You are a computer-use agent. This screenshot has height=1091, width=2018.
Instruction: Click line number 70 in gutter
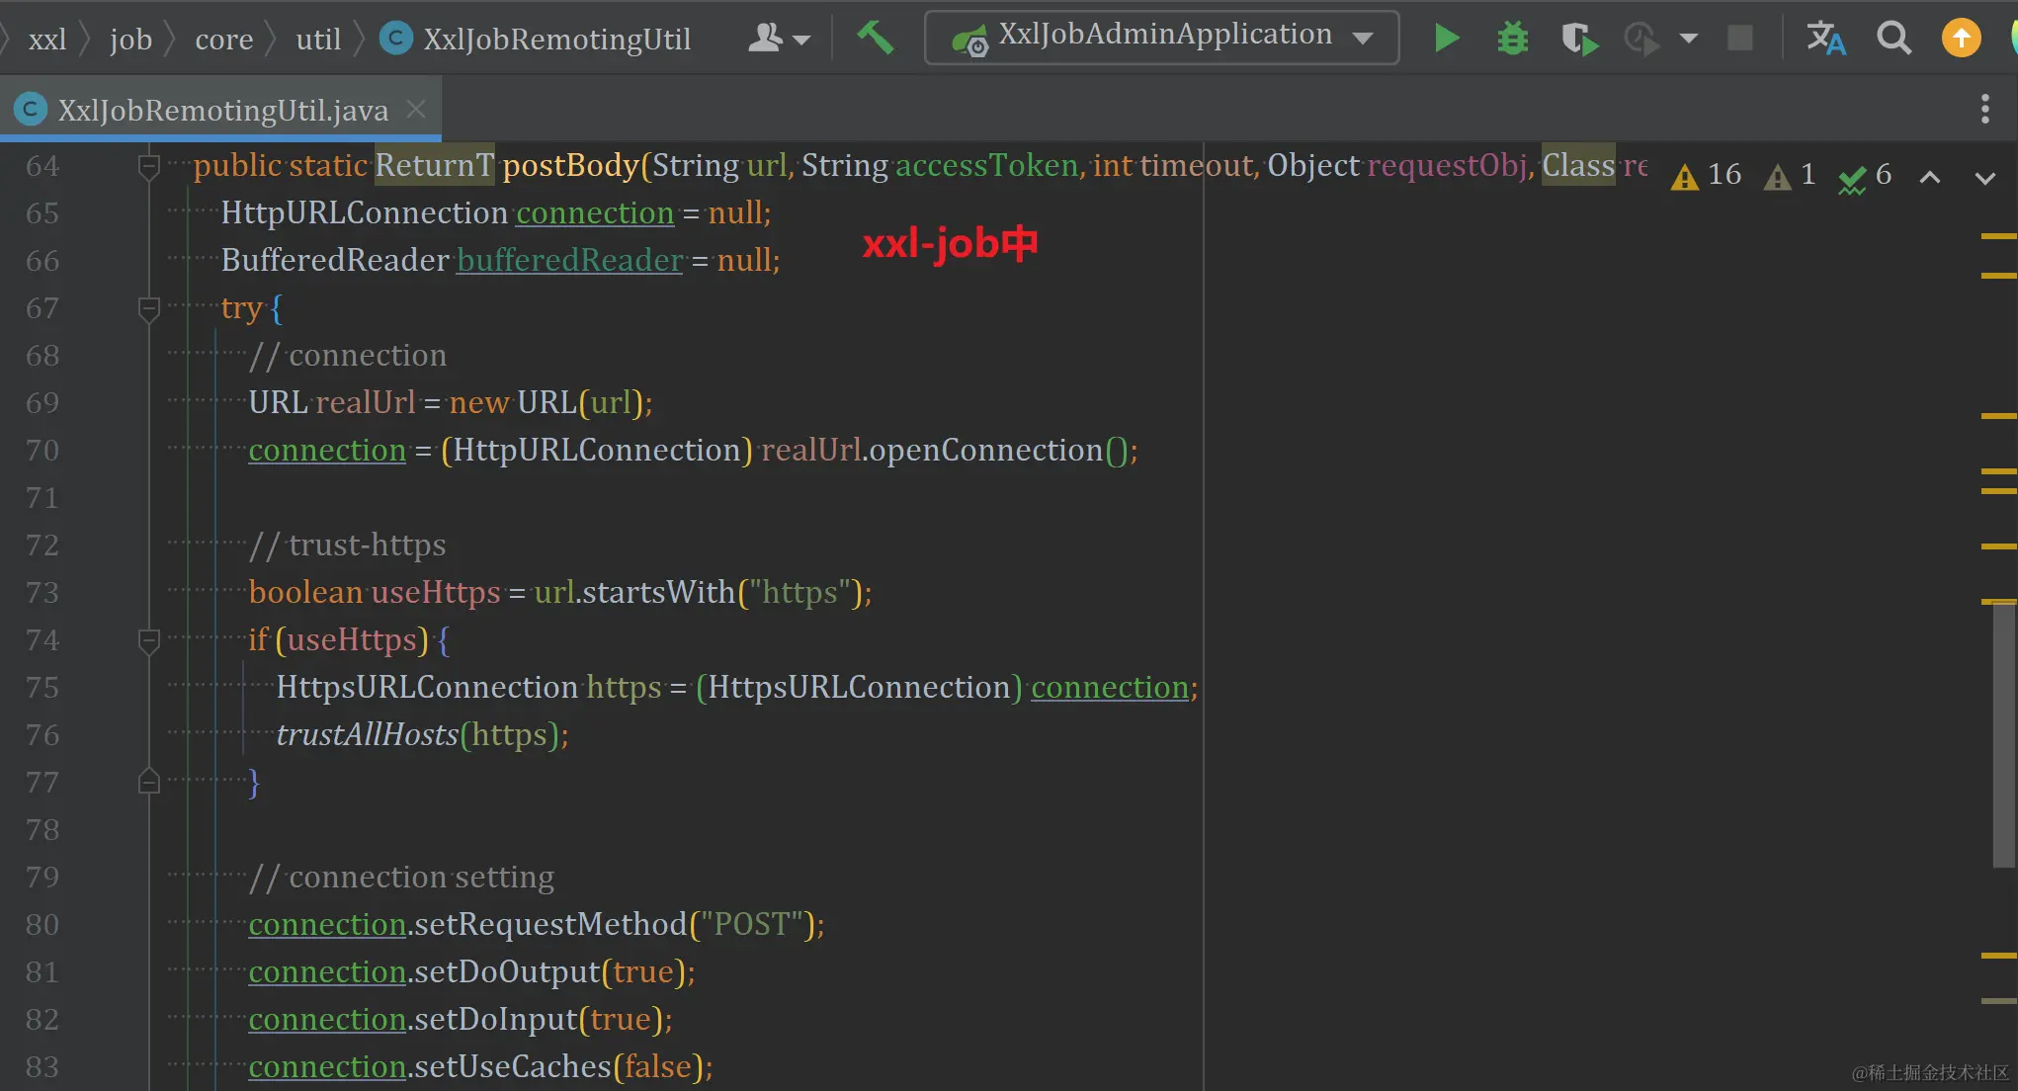(x=42, y=451)
